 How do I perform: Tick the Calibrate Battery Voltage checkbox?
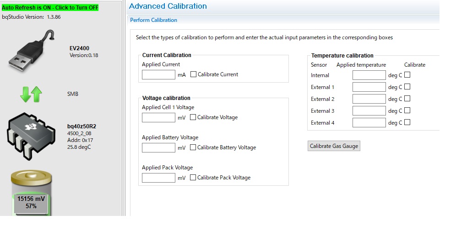click(x=193, y=147)
